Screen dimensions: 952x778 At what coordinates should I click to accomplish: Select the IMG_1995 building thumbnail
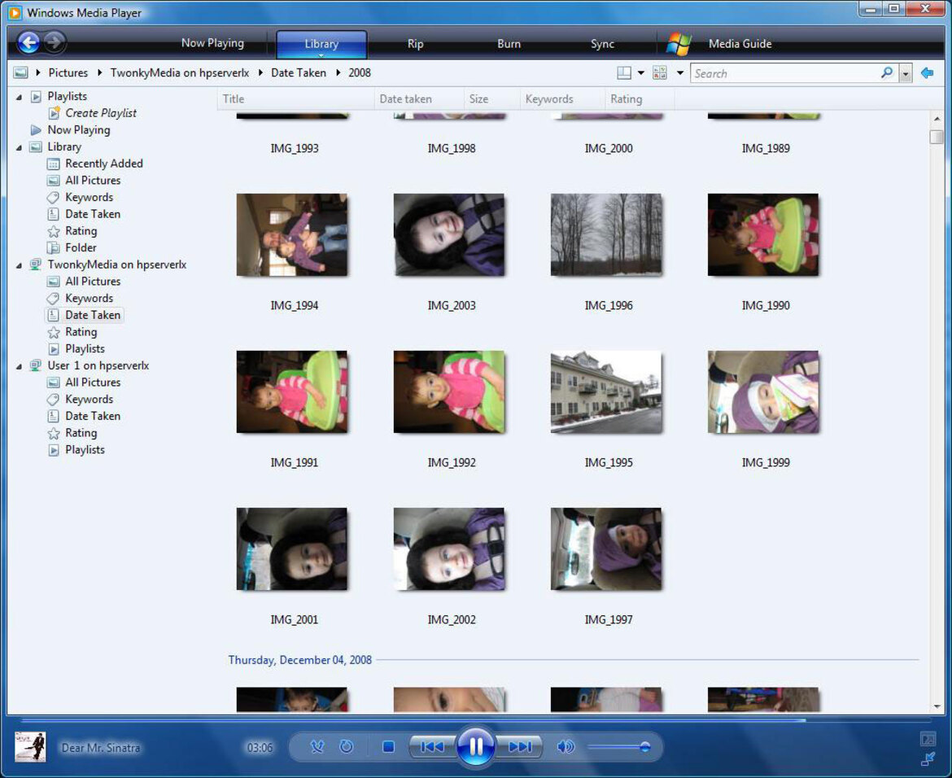[606, 391]
